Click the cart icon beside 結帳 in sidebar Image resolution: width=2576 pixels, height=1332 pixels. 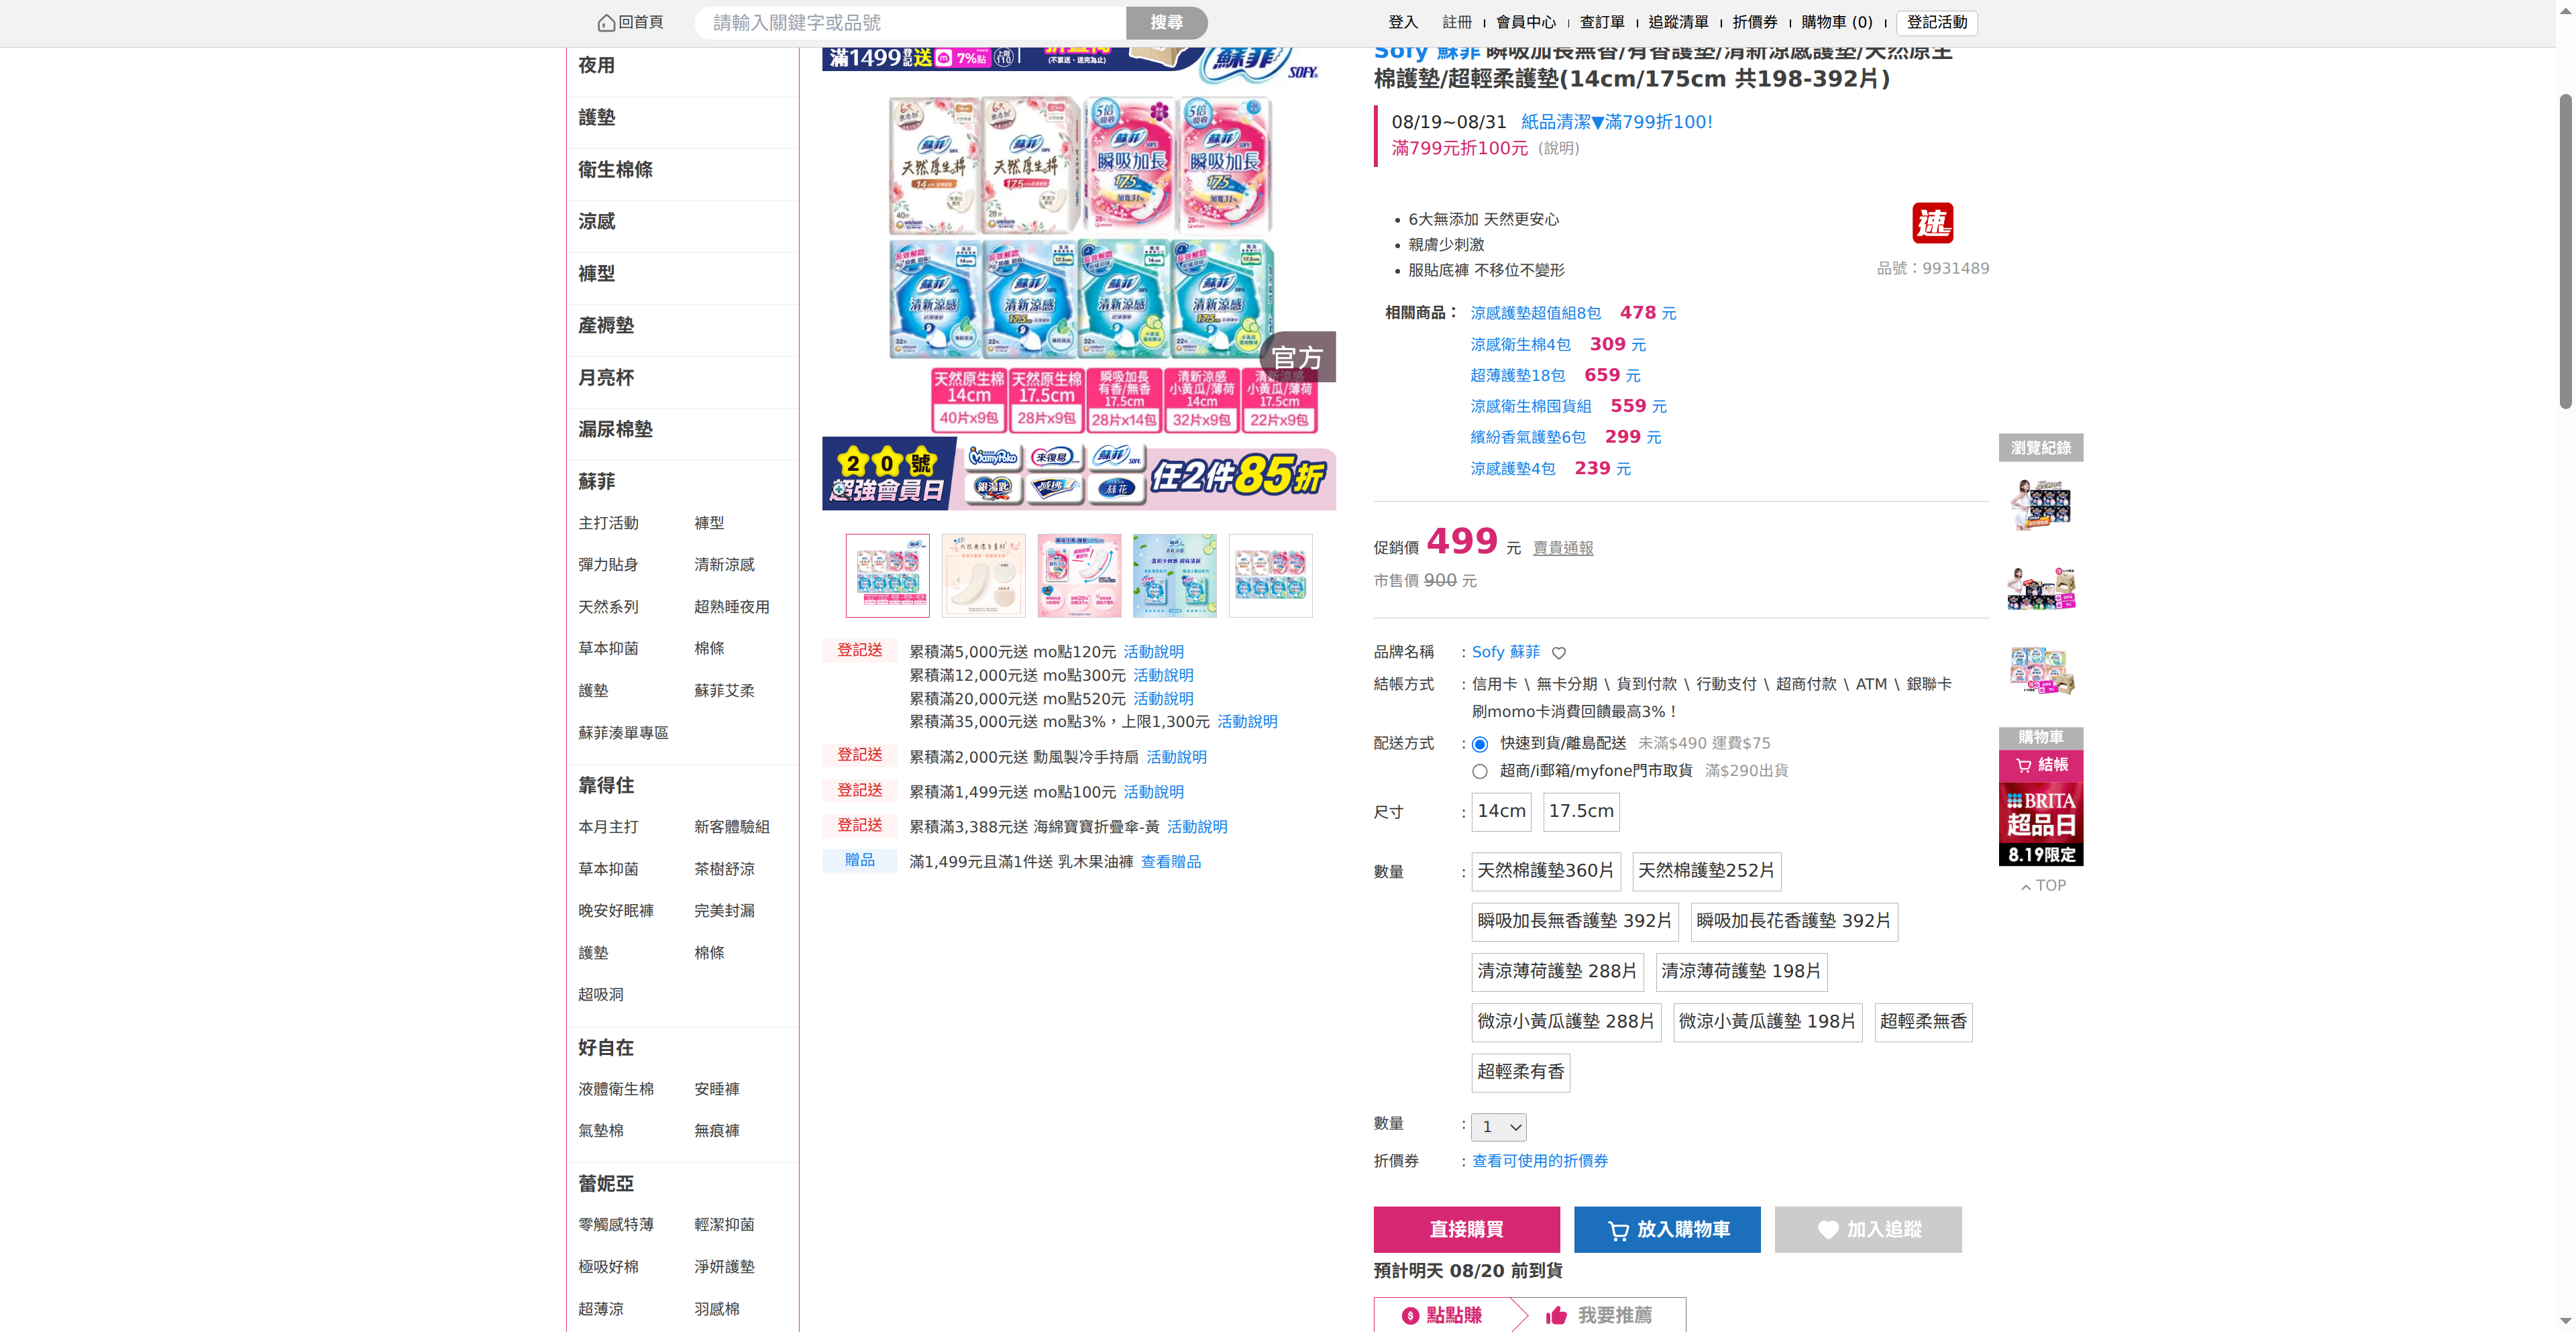point(2023,765)
